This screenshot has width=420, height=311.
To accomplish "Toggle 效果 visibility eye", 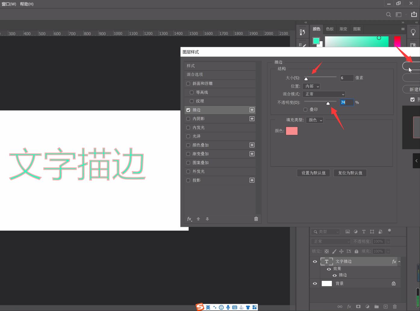I will 329,269.
